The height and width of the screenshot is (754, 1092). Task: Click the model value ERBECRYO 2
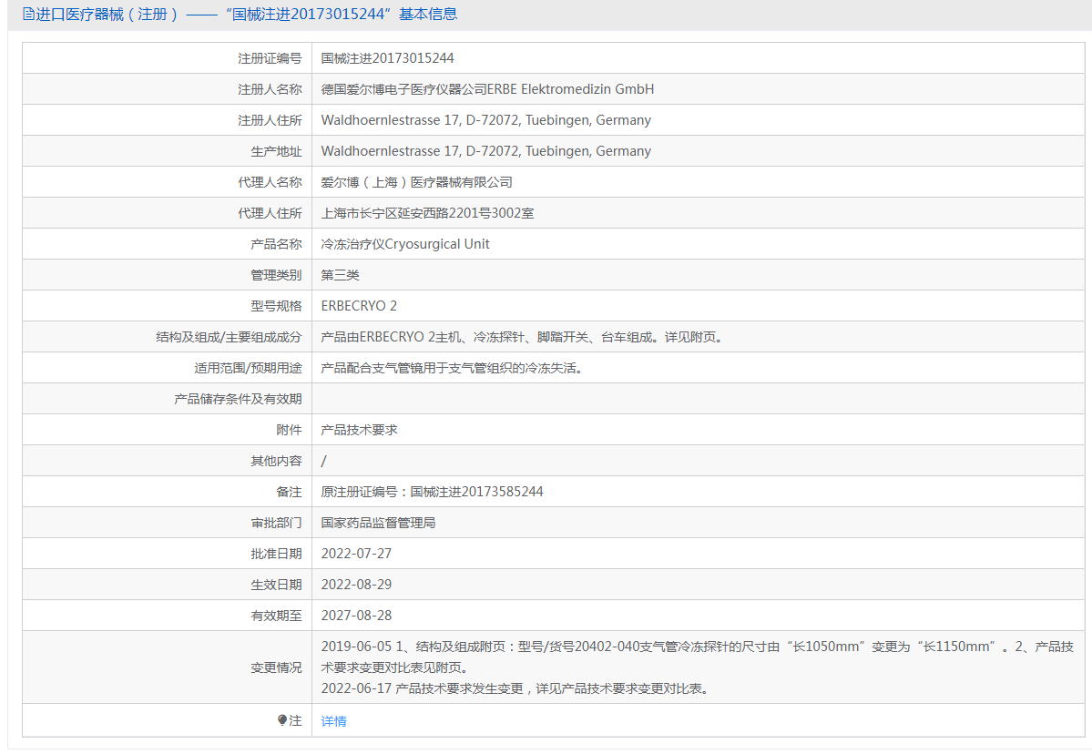coord(359,306)
